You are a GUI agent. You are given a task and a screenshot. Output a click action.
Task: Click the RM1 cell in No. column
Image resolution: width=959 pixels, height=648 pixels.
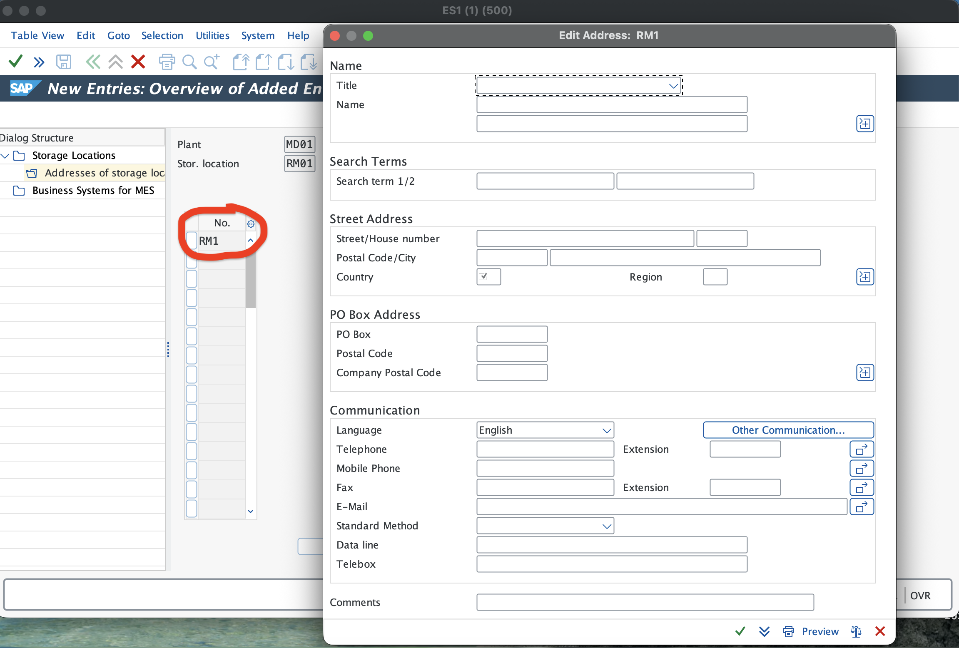(222, 241)
